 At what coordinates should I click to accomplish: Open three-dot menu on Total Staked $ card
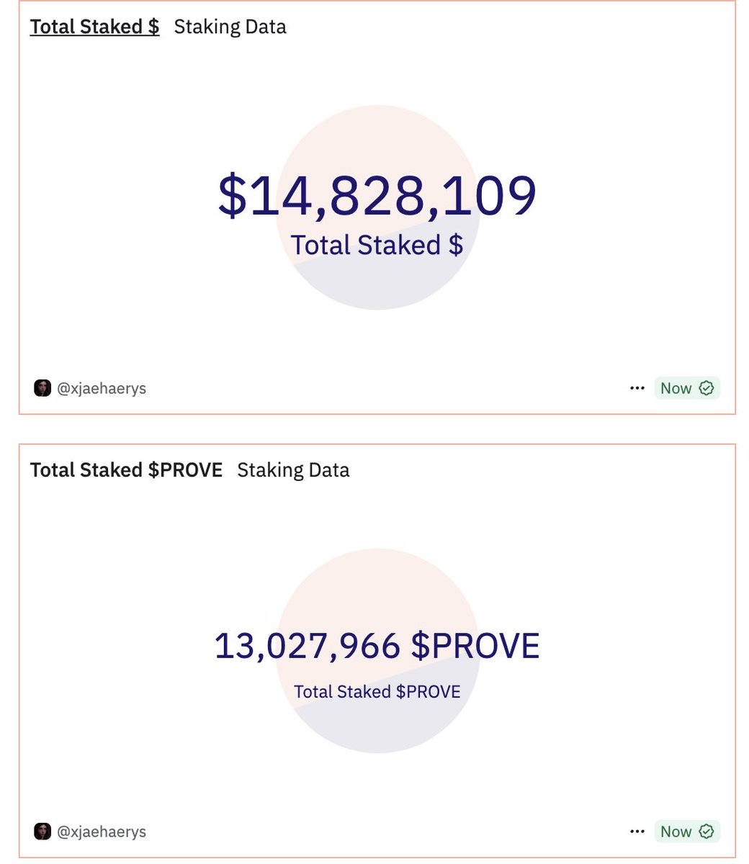click(637, 388)
